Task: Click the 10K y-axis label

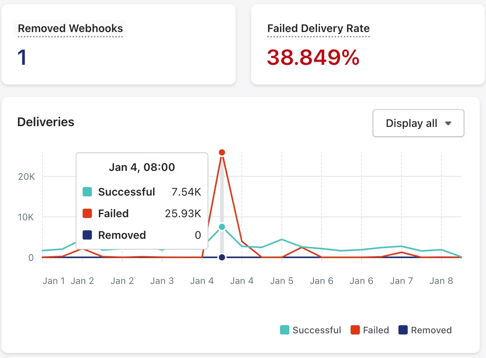Action: click(26, 217)
